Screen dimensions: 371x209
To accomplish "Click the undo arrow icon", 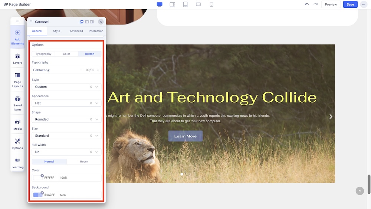I will (306, 4).
